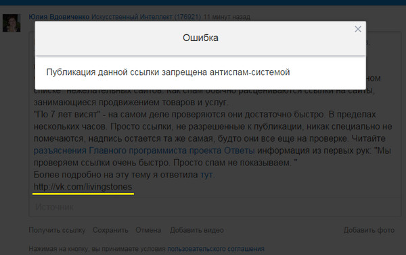Open Юлия Вдовиченко profile link
Viewport: 406px width, 255px height.
pos(59,17)
